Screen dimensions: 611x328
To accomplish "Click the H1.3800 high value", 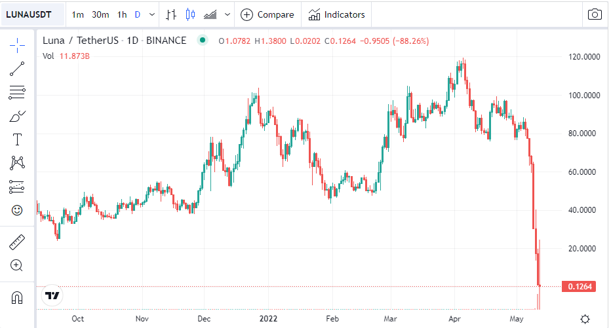I will 271,41.
